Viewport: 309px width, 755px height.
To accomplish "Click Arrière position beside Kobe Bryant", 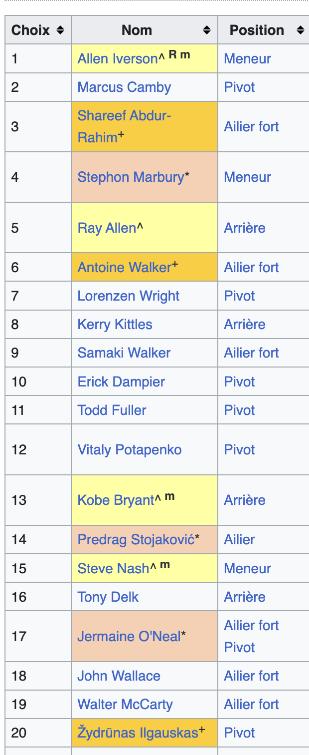I will click(x=245, y=500).
